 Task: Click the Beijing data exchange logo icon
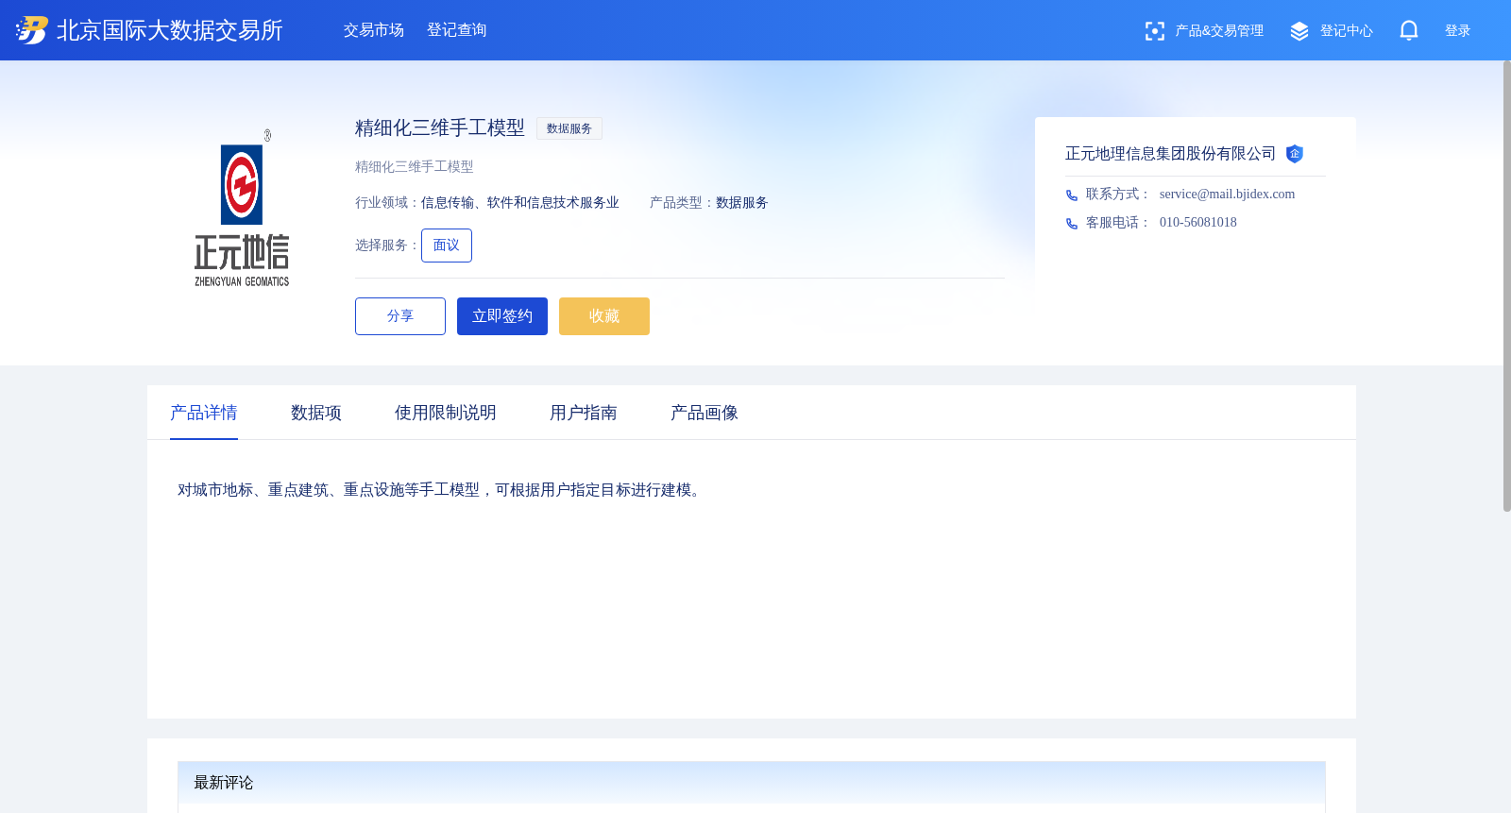click(x=32, y=30)
